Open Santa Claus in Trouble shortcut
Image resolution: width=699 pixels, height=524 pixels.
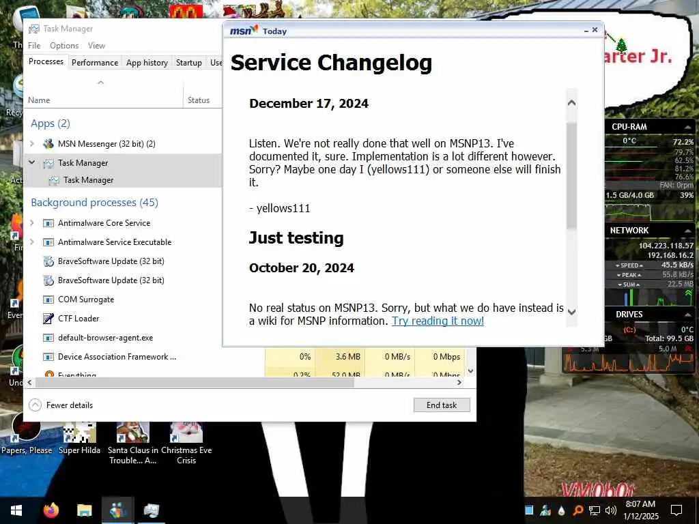133,443
